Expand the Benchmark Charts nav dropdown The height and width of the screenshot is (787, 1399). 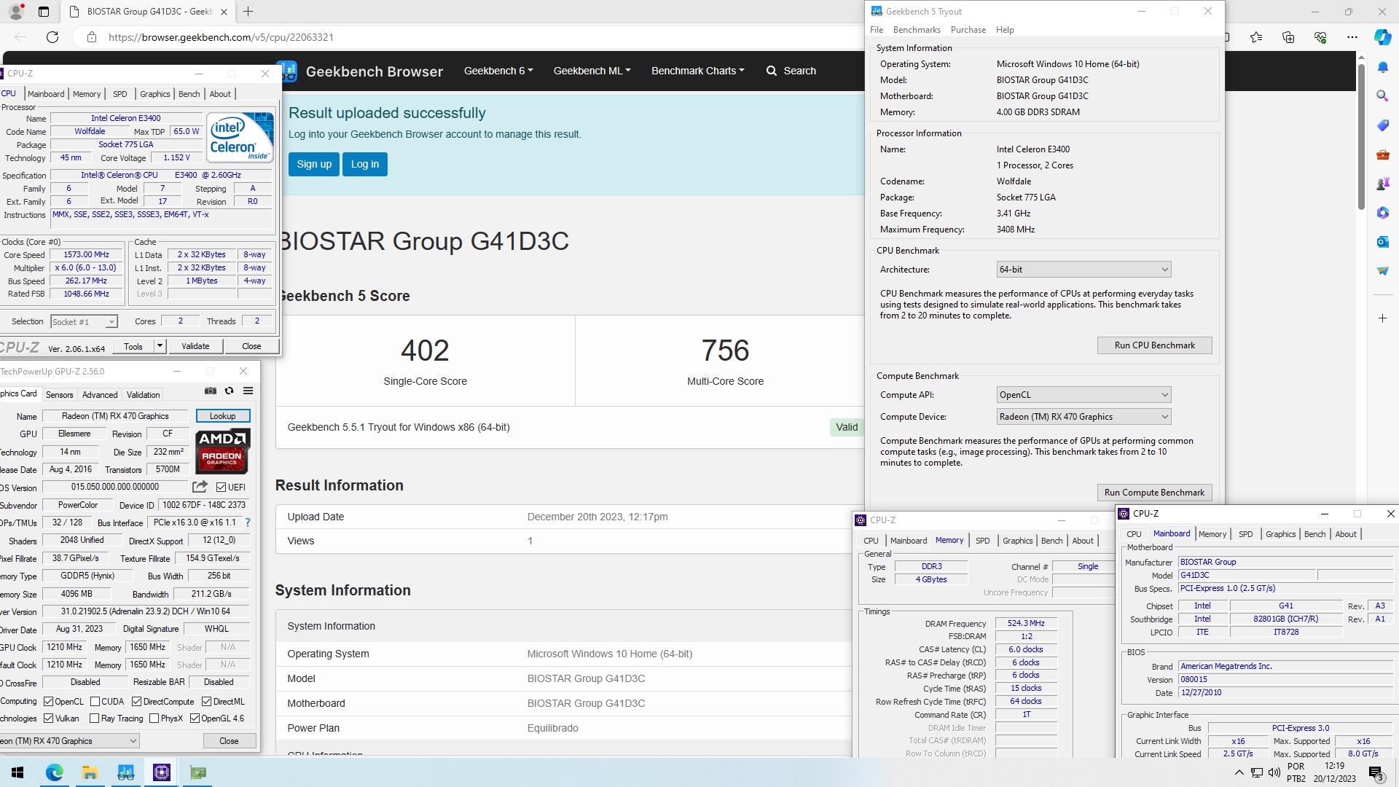click(x=697, y=71)
